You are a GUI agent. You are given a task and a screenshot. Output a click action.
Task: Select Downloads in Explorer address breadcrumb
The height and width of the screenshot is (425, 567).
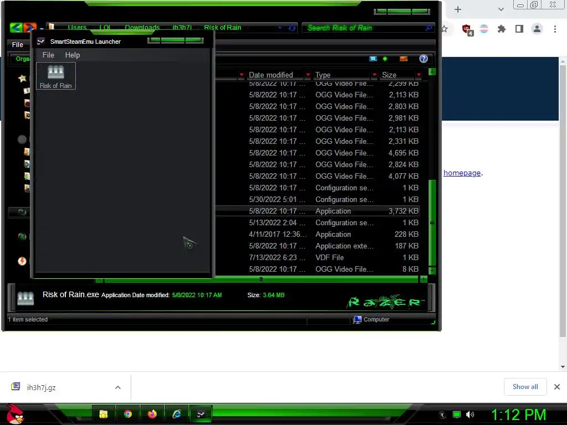[x=142, y=28]
